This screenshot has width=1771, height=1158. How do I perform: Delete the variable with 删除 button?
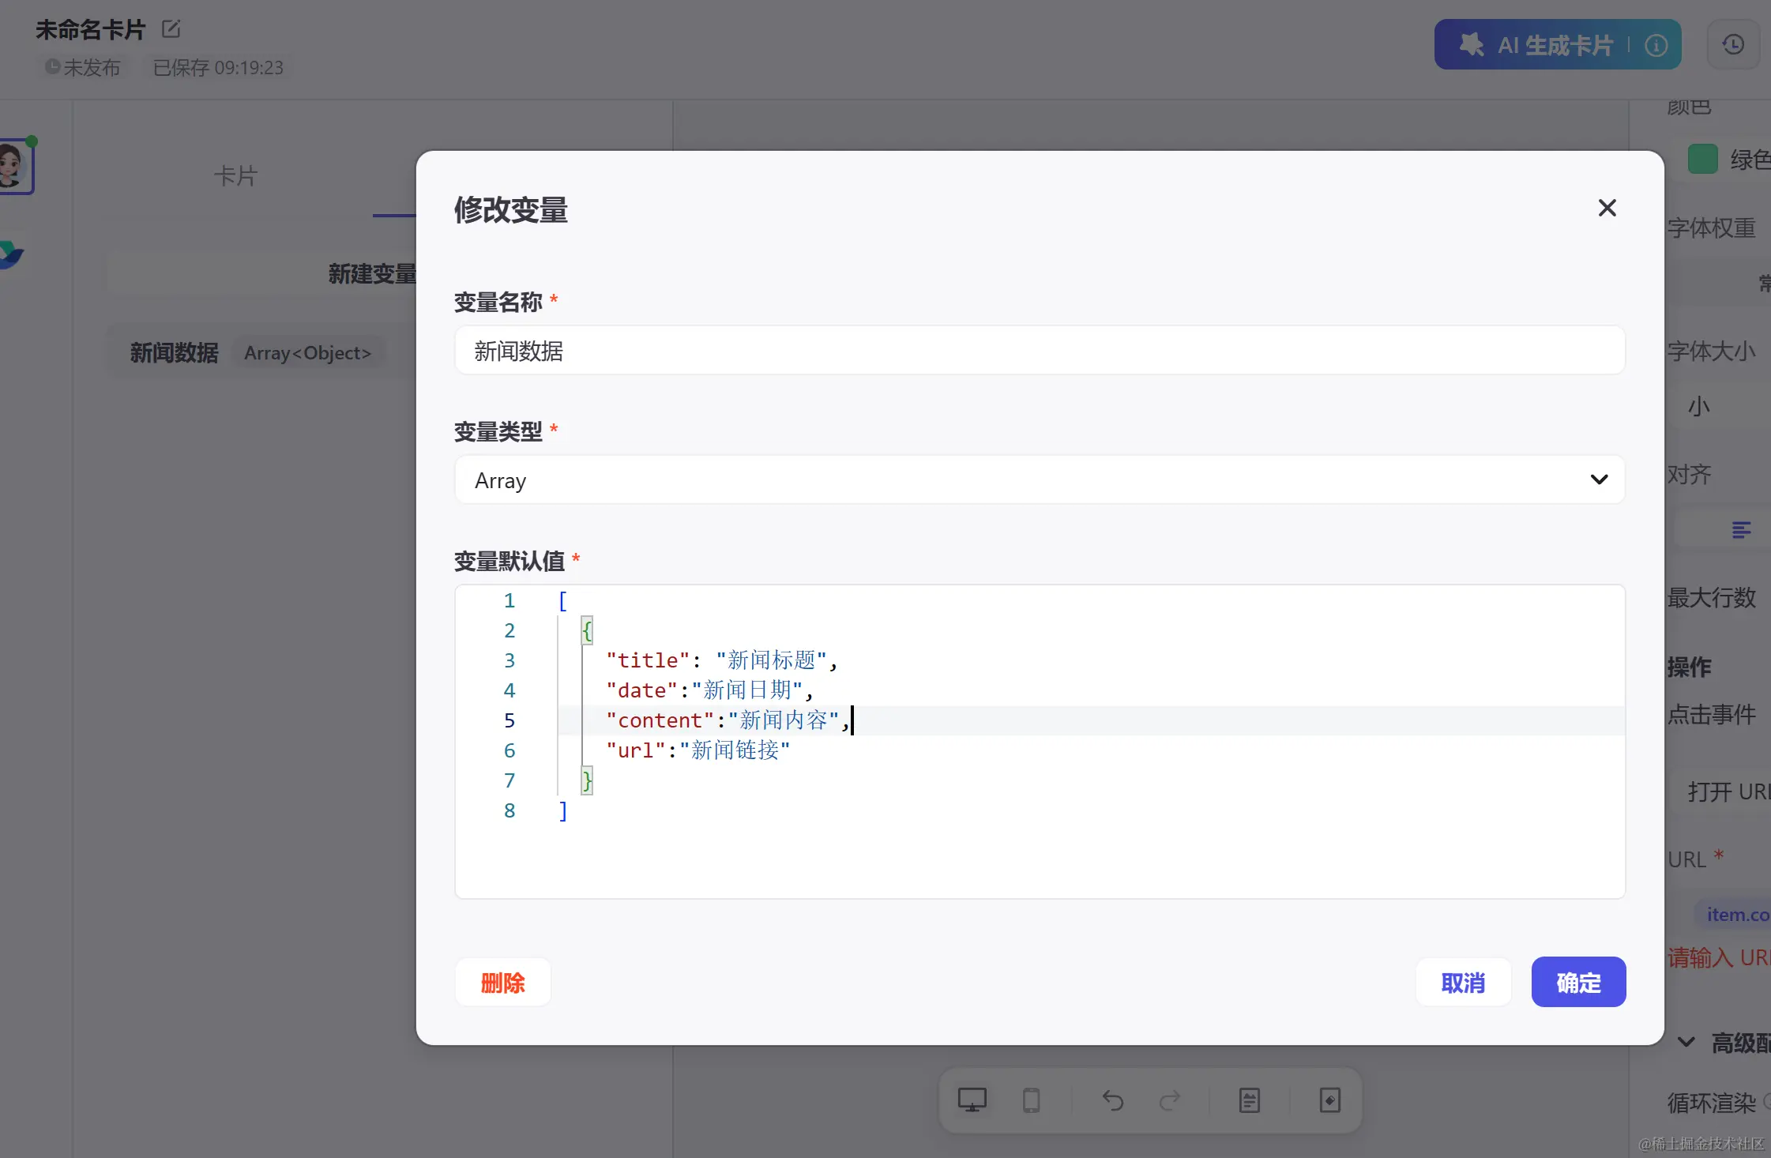coord(502,982)
